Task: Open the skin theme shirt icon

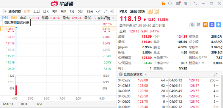Action: pyautogui.click(x=186, y=3)
